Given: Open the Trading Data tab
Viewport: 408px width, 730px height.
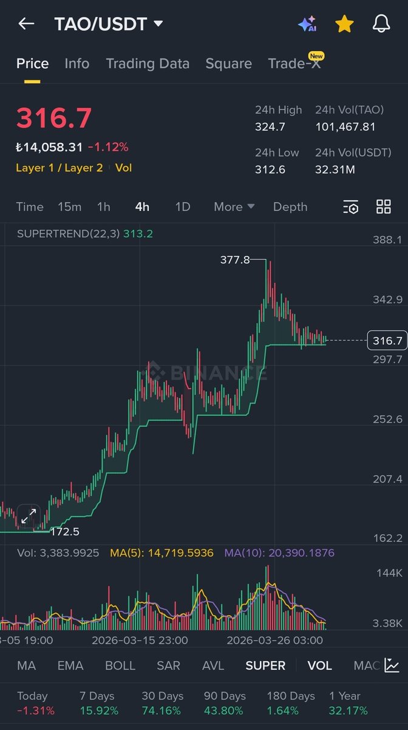Looking at the screenshot, I should 148,64.
